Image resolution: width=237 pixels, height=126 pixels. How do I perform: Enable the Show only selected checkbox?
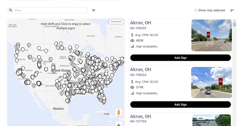[x=196, y=11]
